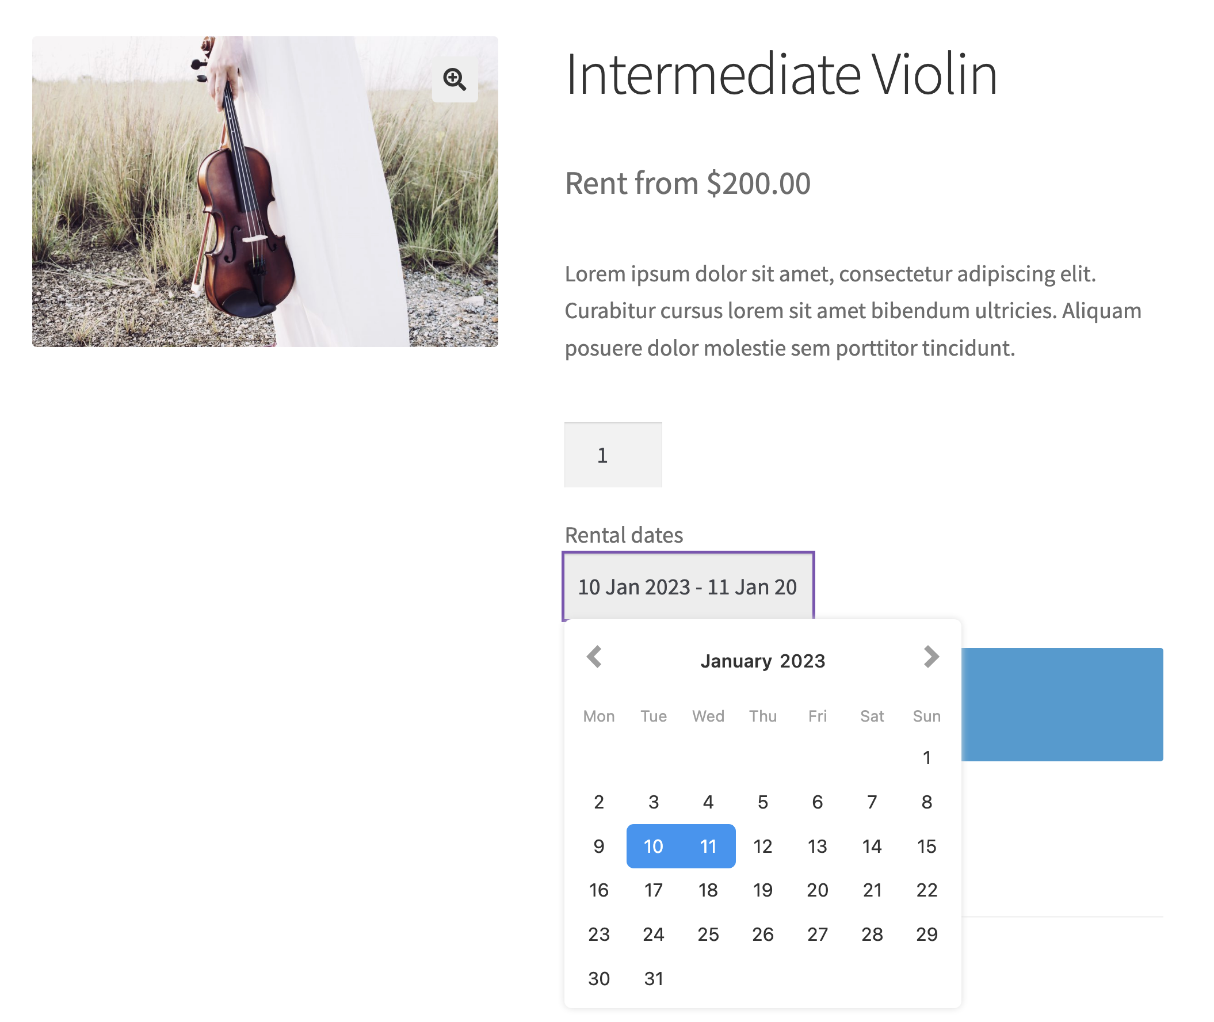Advance to next month in calendar
1214x1022 pixels.
click(931, 657)
